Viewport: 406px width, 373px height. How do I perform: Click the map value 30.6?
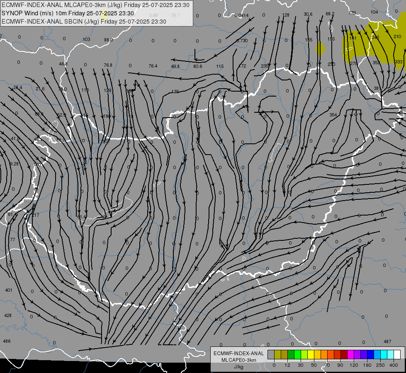(x=308, y=14)
